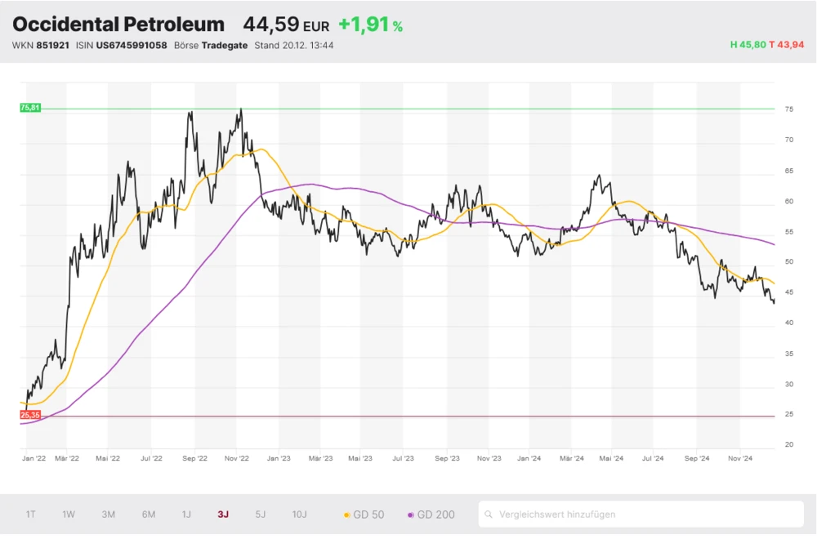Click the red 25,35 low marker label

pos(30,415)
